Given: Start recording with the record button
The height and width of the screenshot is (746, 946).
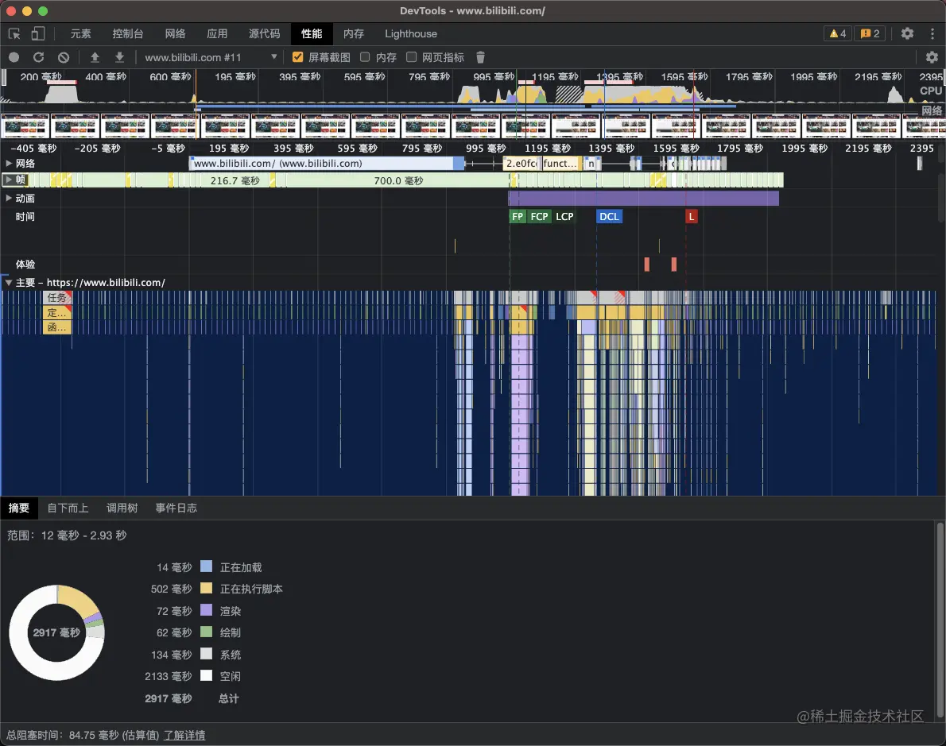Looking at the screenshot, I should [x=14, y=57].
